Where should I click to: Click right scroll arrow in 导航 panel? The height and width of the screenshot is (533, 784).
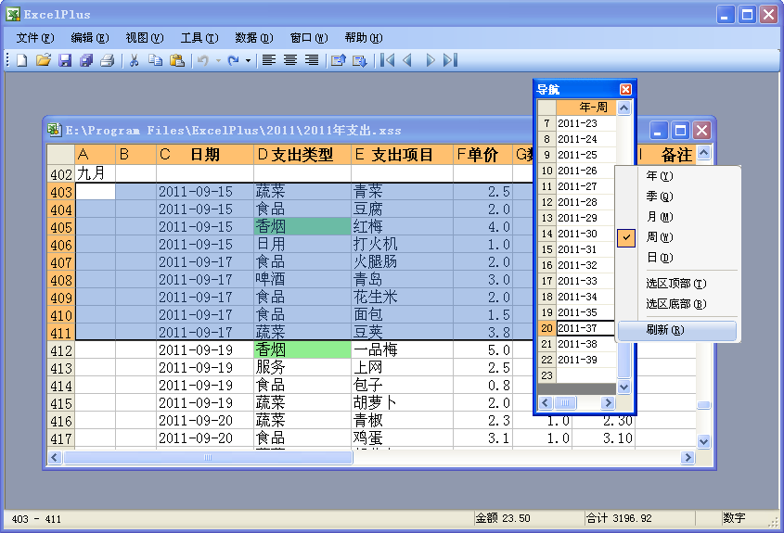pyautogui.click(x=608, y=402)
